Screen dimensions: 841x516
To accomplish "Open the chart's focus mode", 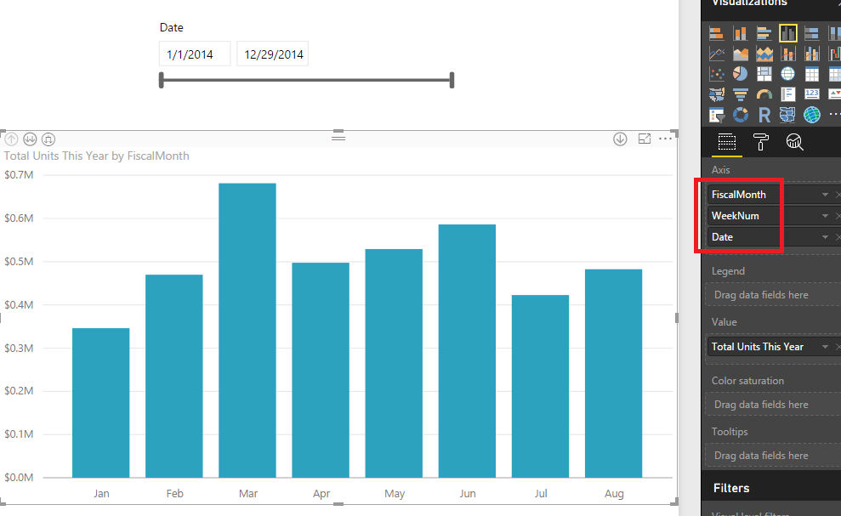I will coord(645,139).
